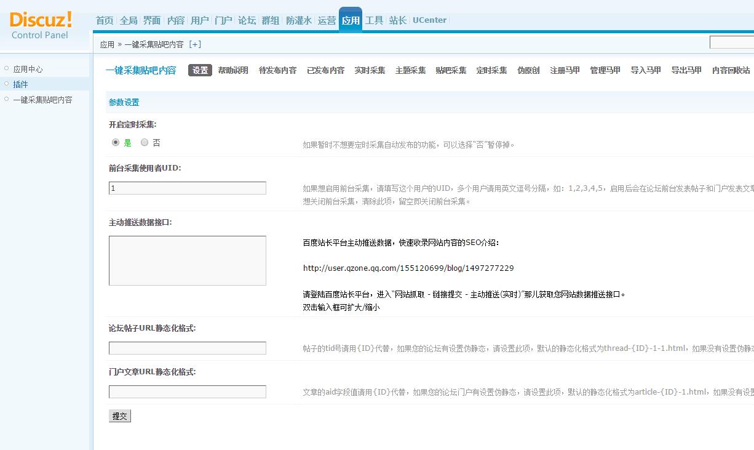Open the 全局 top menu
Image resolution: width=754 pixels, height=450 pixels.
(x=129, y=20)
